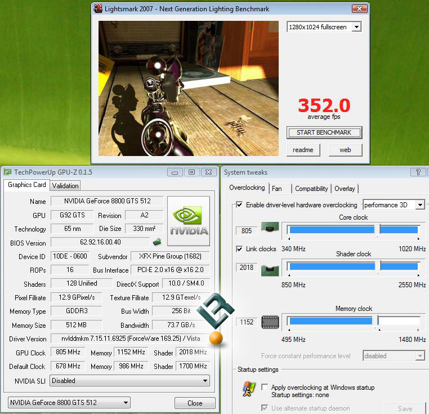Toggle Enable driver-level hardware overclocking
This screenshot has height=414, width=429.
point(239,204)
